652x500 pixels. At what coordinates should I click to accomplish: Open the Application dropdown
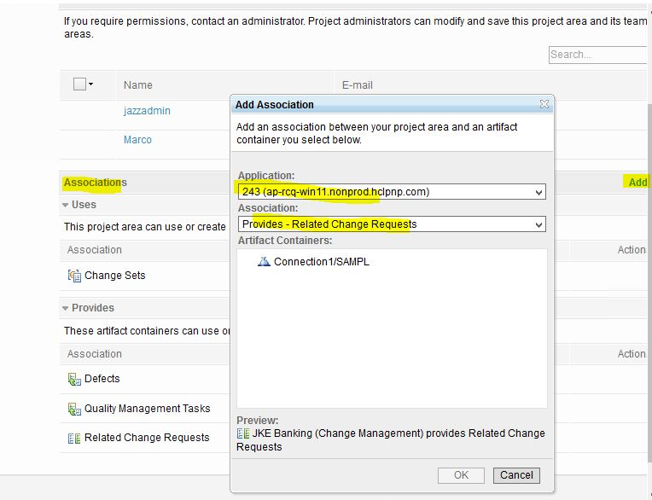point(538,193)
